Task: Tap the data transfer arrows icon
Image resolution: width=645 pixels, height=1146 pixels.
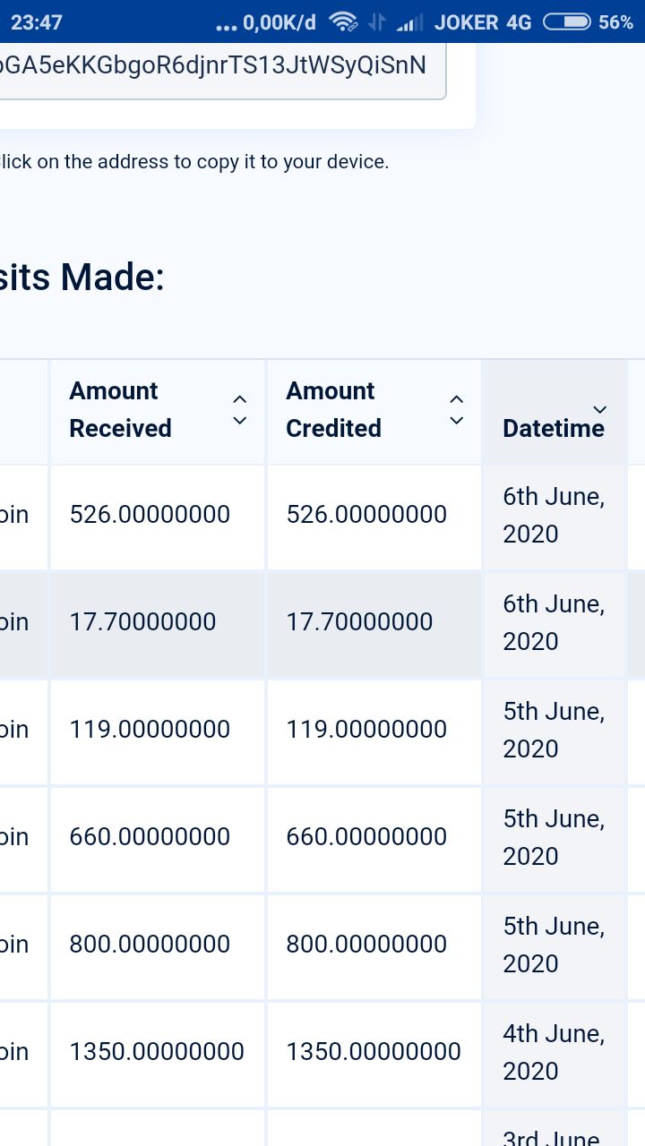Action: 377,22
